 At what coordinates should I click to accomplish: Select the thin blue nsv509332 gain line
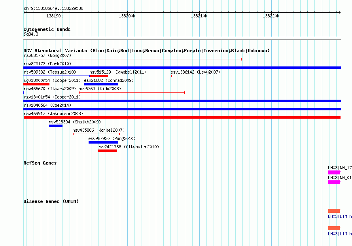56,76
